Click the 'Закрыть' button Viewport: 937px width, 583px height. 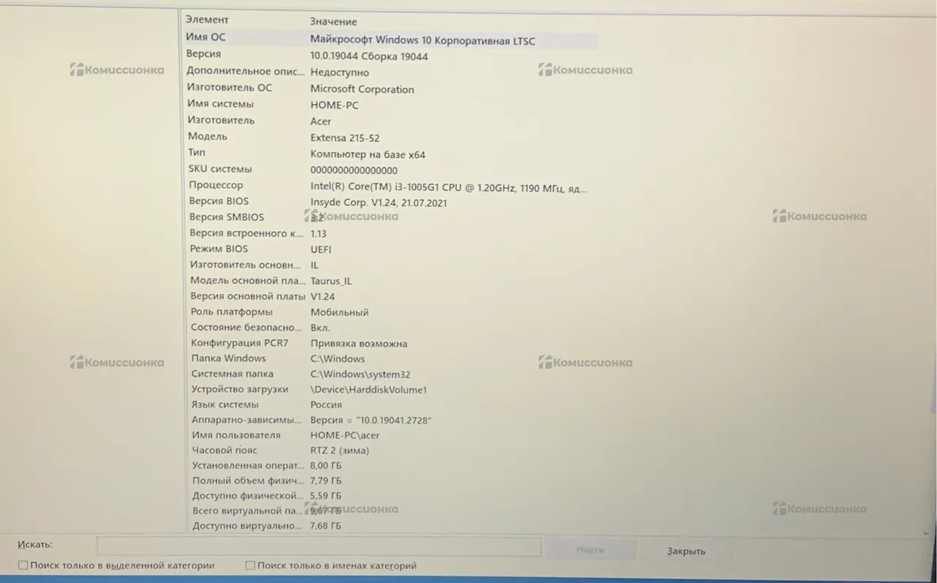click(x=686, y=551)
